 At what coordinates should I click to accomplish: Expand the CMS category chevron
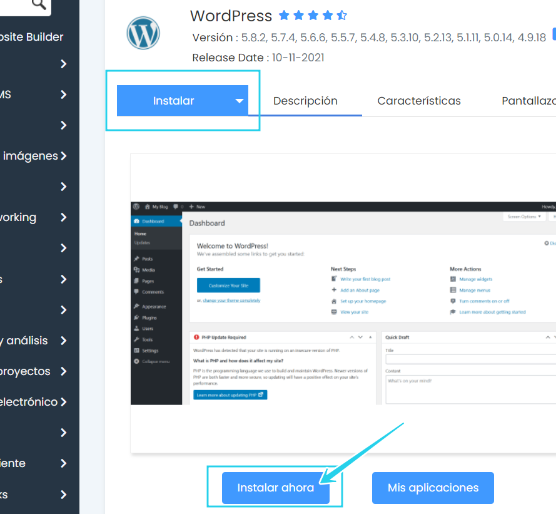pyautogui.click(x=63, y=95)
